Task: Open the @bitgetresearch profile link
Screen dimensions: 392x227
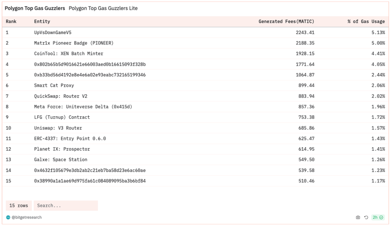Action: point(27,217)
